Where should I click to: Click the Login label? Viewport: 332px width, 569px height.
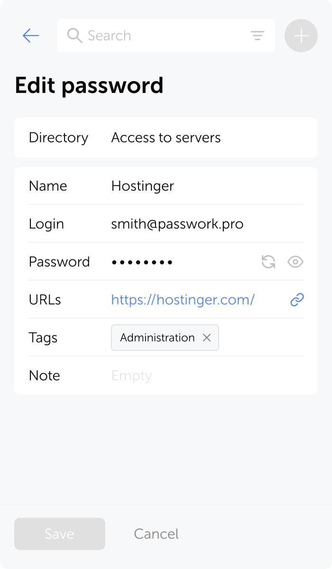coord(46,224)
